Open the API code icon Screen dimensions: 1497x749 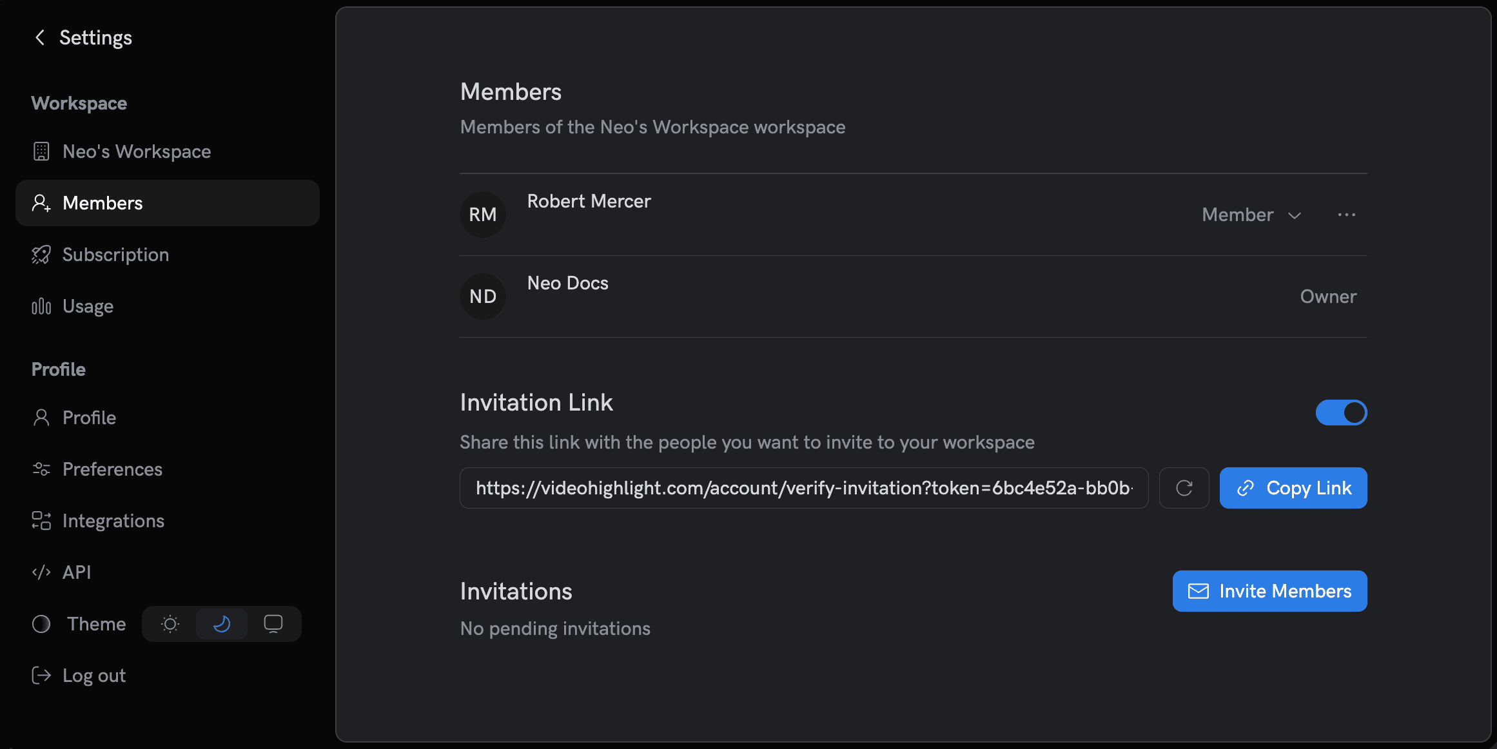[x=41, y=572]
